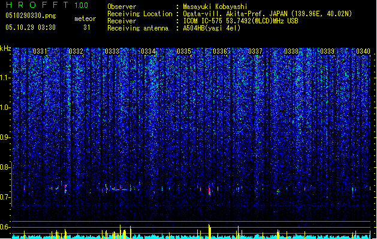Click the kHz axis unit label
Screen dimensions: 377x239
tap(5, 48)
